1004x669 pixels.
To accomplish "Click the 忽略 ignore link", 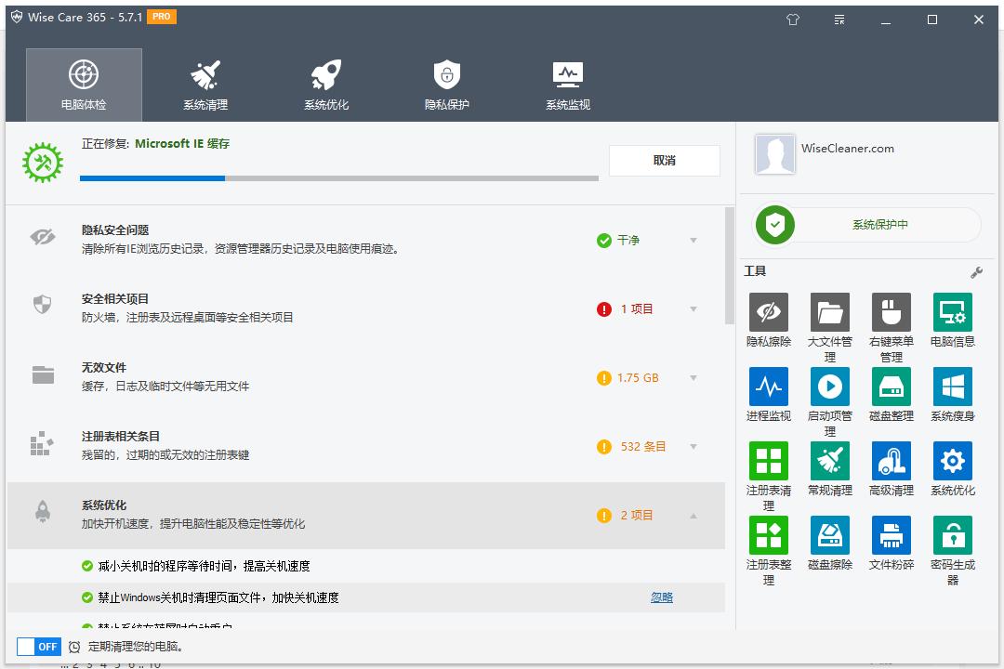I will point(661,597).
